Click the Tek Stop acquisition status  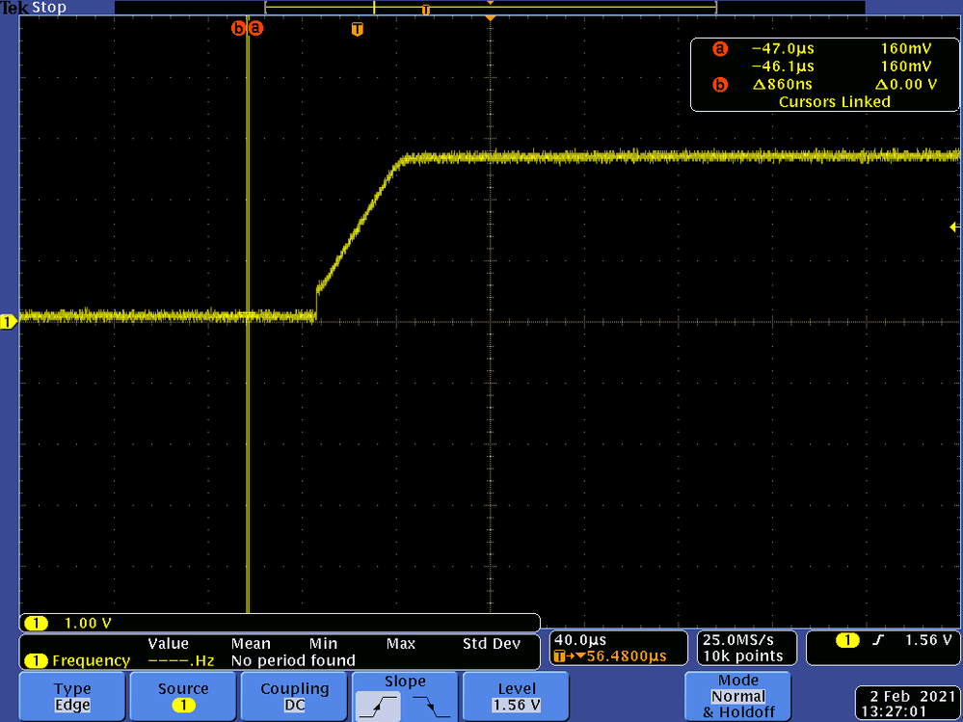coord(33,8)
